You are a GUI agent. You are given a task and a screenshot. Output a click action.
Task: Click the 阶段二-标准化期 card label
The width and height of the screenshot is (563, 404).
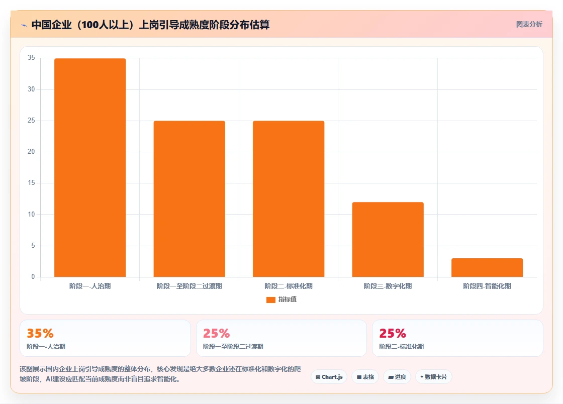point(402,347)
